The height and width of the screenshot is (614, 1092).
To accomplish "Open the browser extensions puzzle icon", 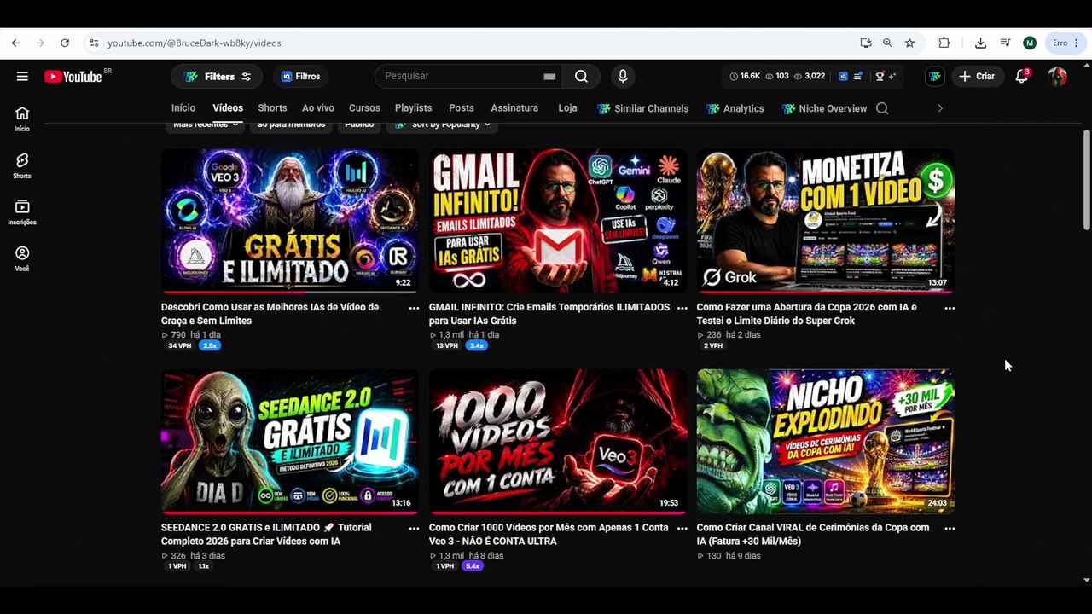I will pyautogui.click(x=944, y=43).
